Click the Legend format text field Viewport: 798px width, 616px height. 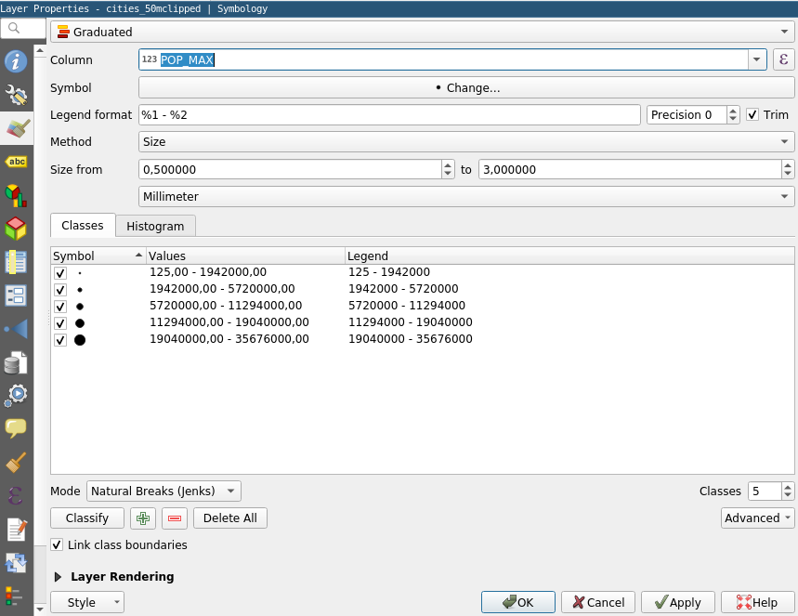point(389,115)
